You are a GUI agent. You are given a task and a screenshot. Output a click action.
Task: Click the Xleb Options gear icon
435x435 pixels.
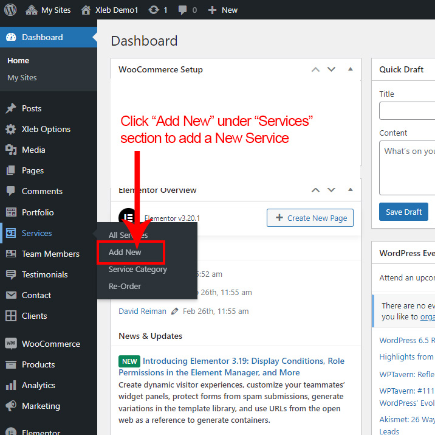[11, 129]
